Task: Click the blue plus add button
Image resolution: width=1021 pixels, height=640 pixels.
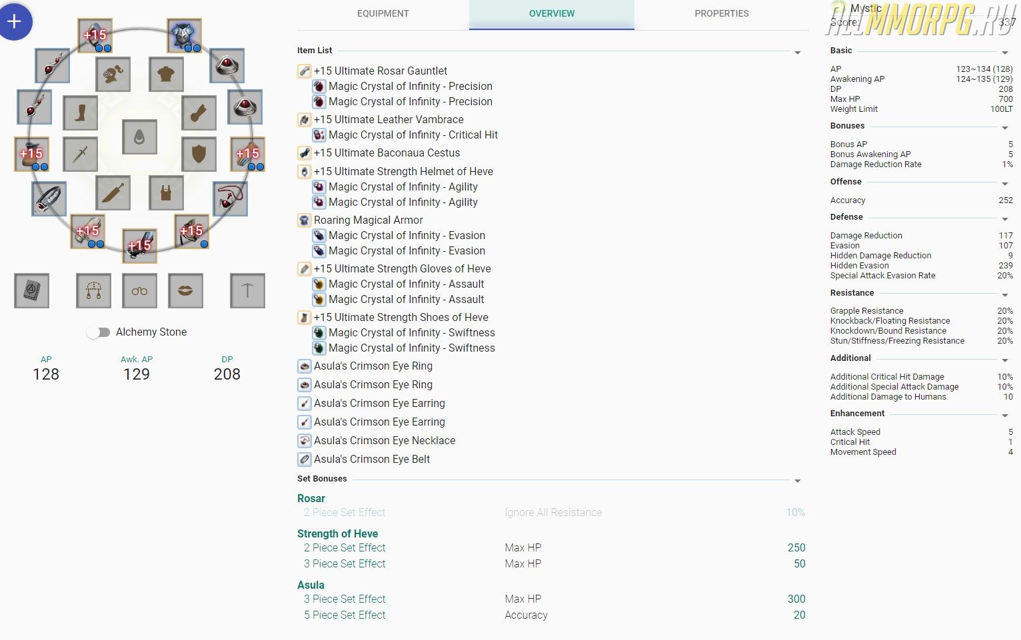Action: coord(15,21)
